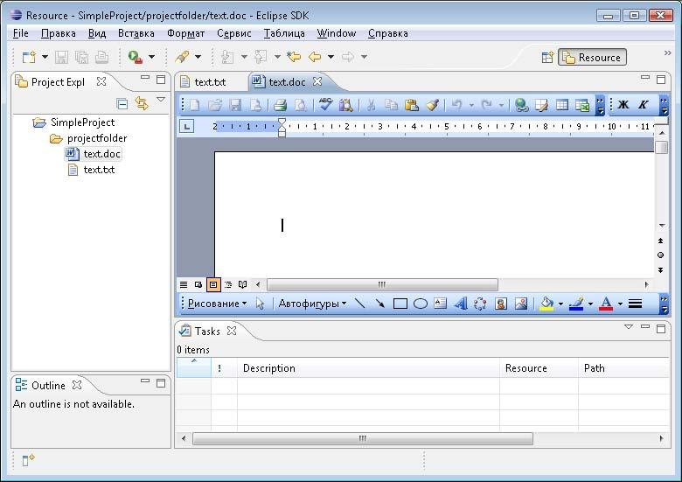The image size is (682, 482).
Task: Select the Line drawing tool
Action: [359, 304]
